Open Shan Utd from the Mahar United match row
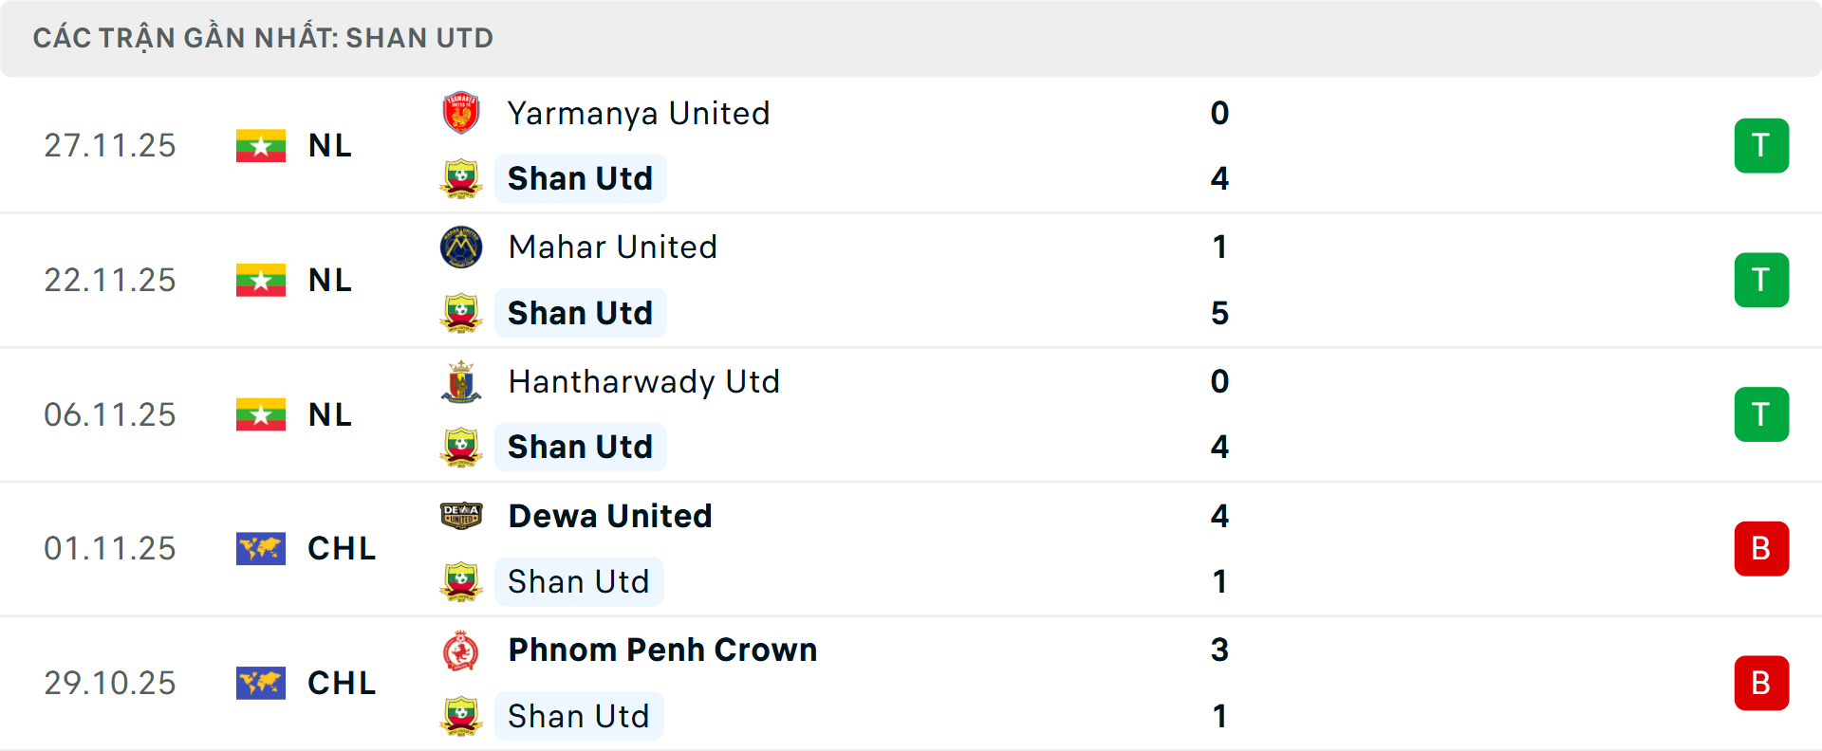The width and height of the screenshot is (1822, 751). [x=580, y=313]
